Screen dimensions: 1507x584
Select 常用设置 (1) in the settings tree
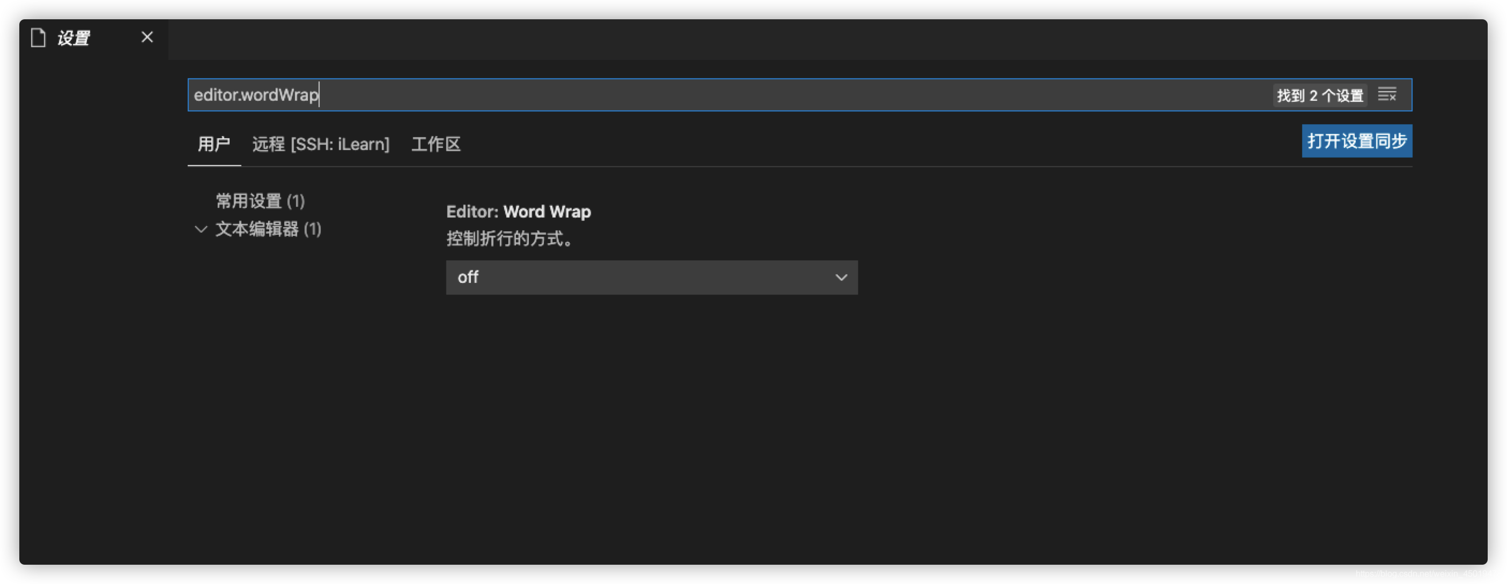tap(260, 201)
